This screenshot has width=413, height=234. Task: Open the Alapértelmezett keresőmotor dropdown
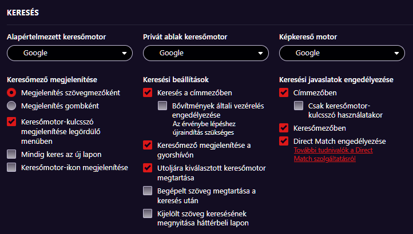pyautogui.click(x=70, y=53)
